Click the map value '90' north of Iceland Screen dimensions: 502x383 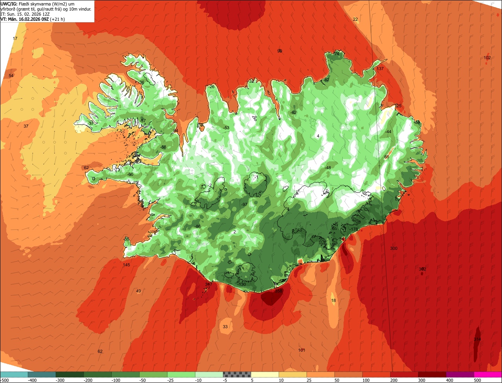point(280,51)
